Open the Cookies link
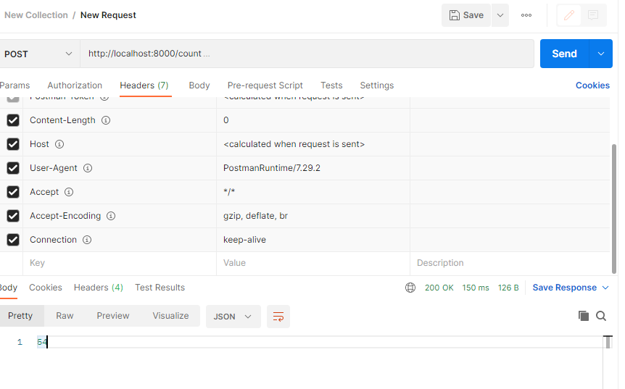This screenshot has width=625, height=389. (x=592, y=85)
